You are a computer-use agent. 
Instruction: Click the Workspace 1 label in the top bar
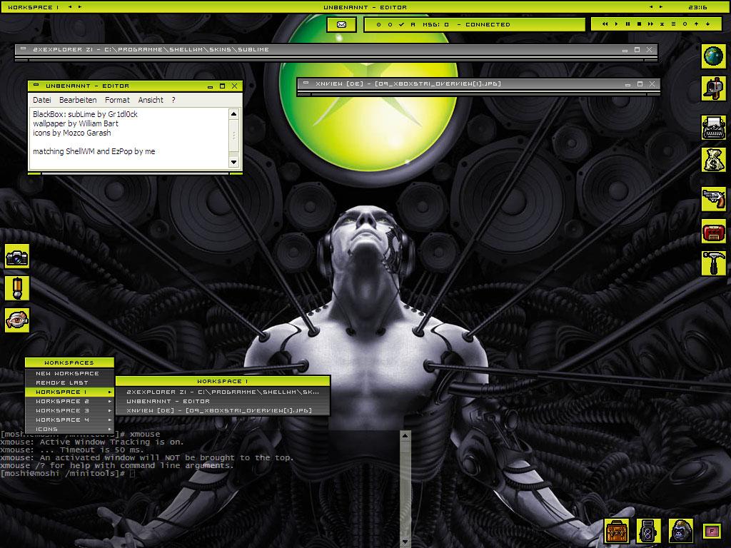(34, 7)
